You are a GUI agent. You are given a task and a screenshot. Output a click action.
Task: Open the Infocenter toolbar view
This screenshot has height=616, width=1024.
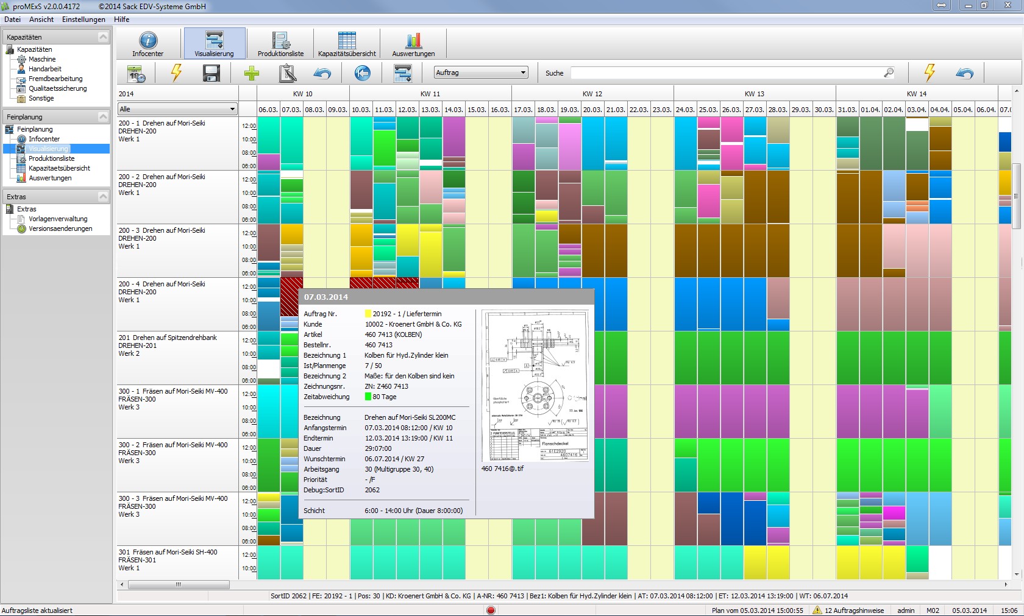coord(148,44)
